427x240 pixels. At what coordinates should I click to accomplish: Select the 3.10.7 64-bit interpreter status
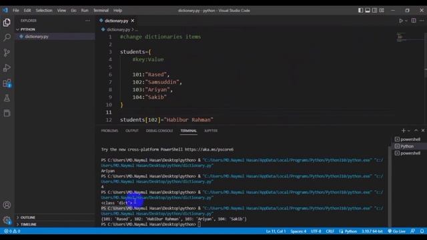tap(372, 231)
